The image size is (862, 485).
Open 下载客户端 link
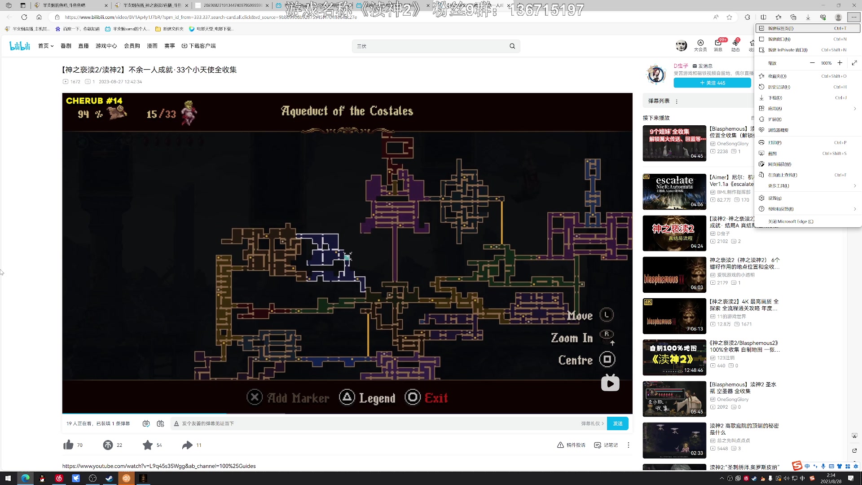point(198,46)
